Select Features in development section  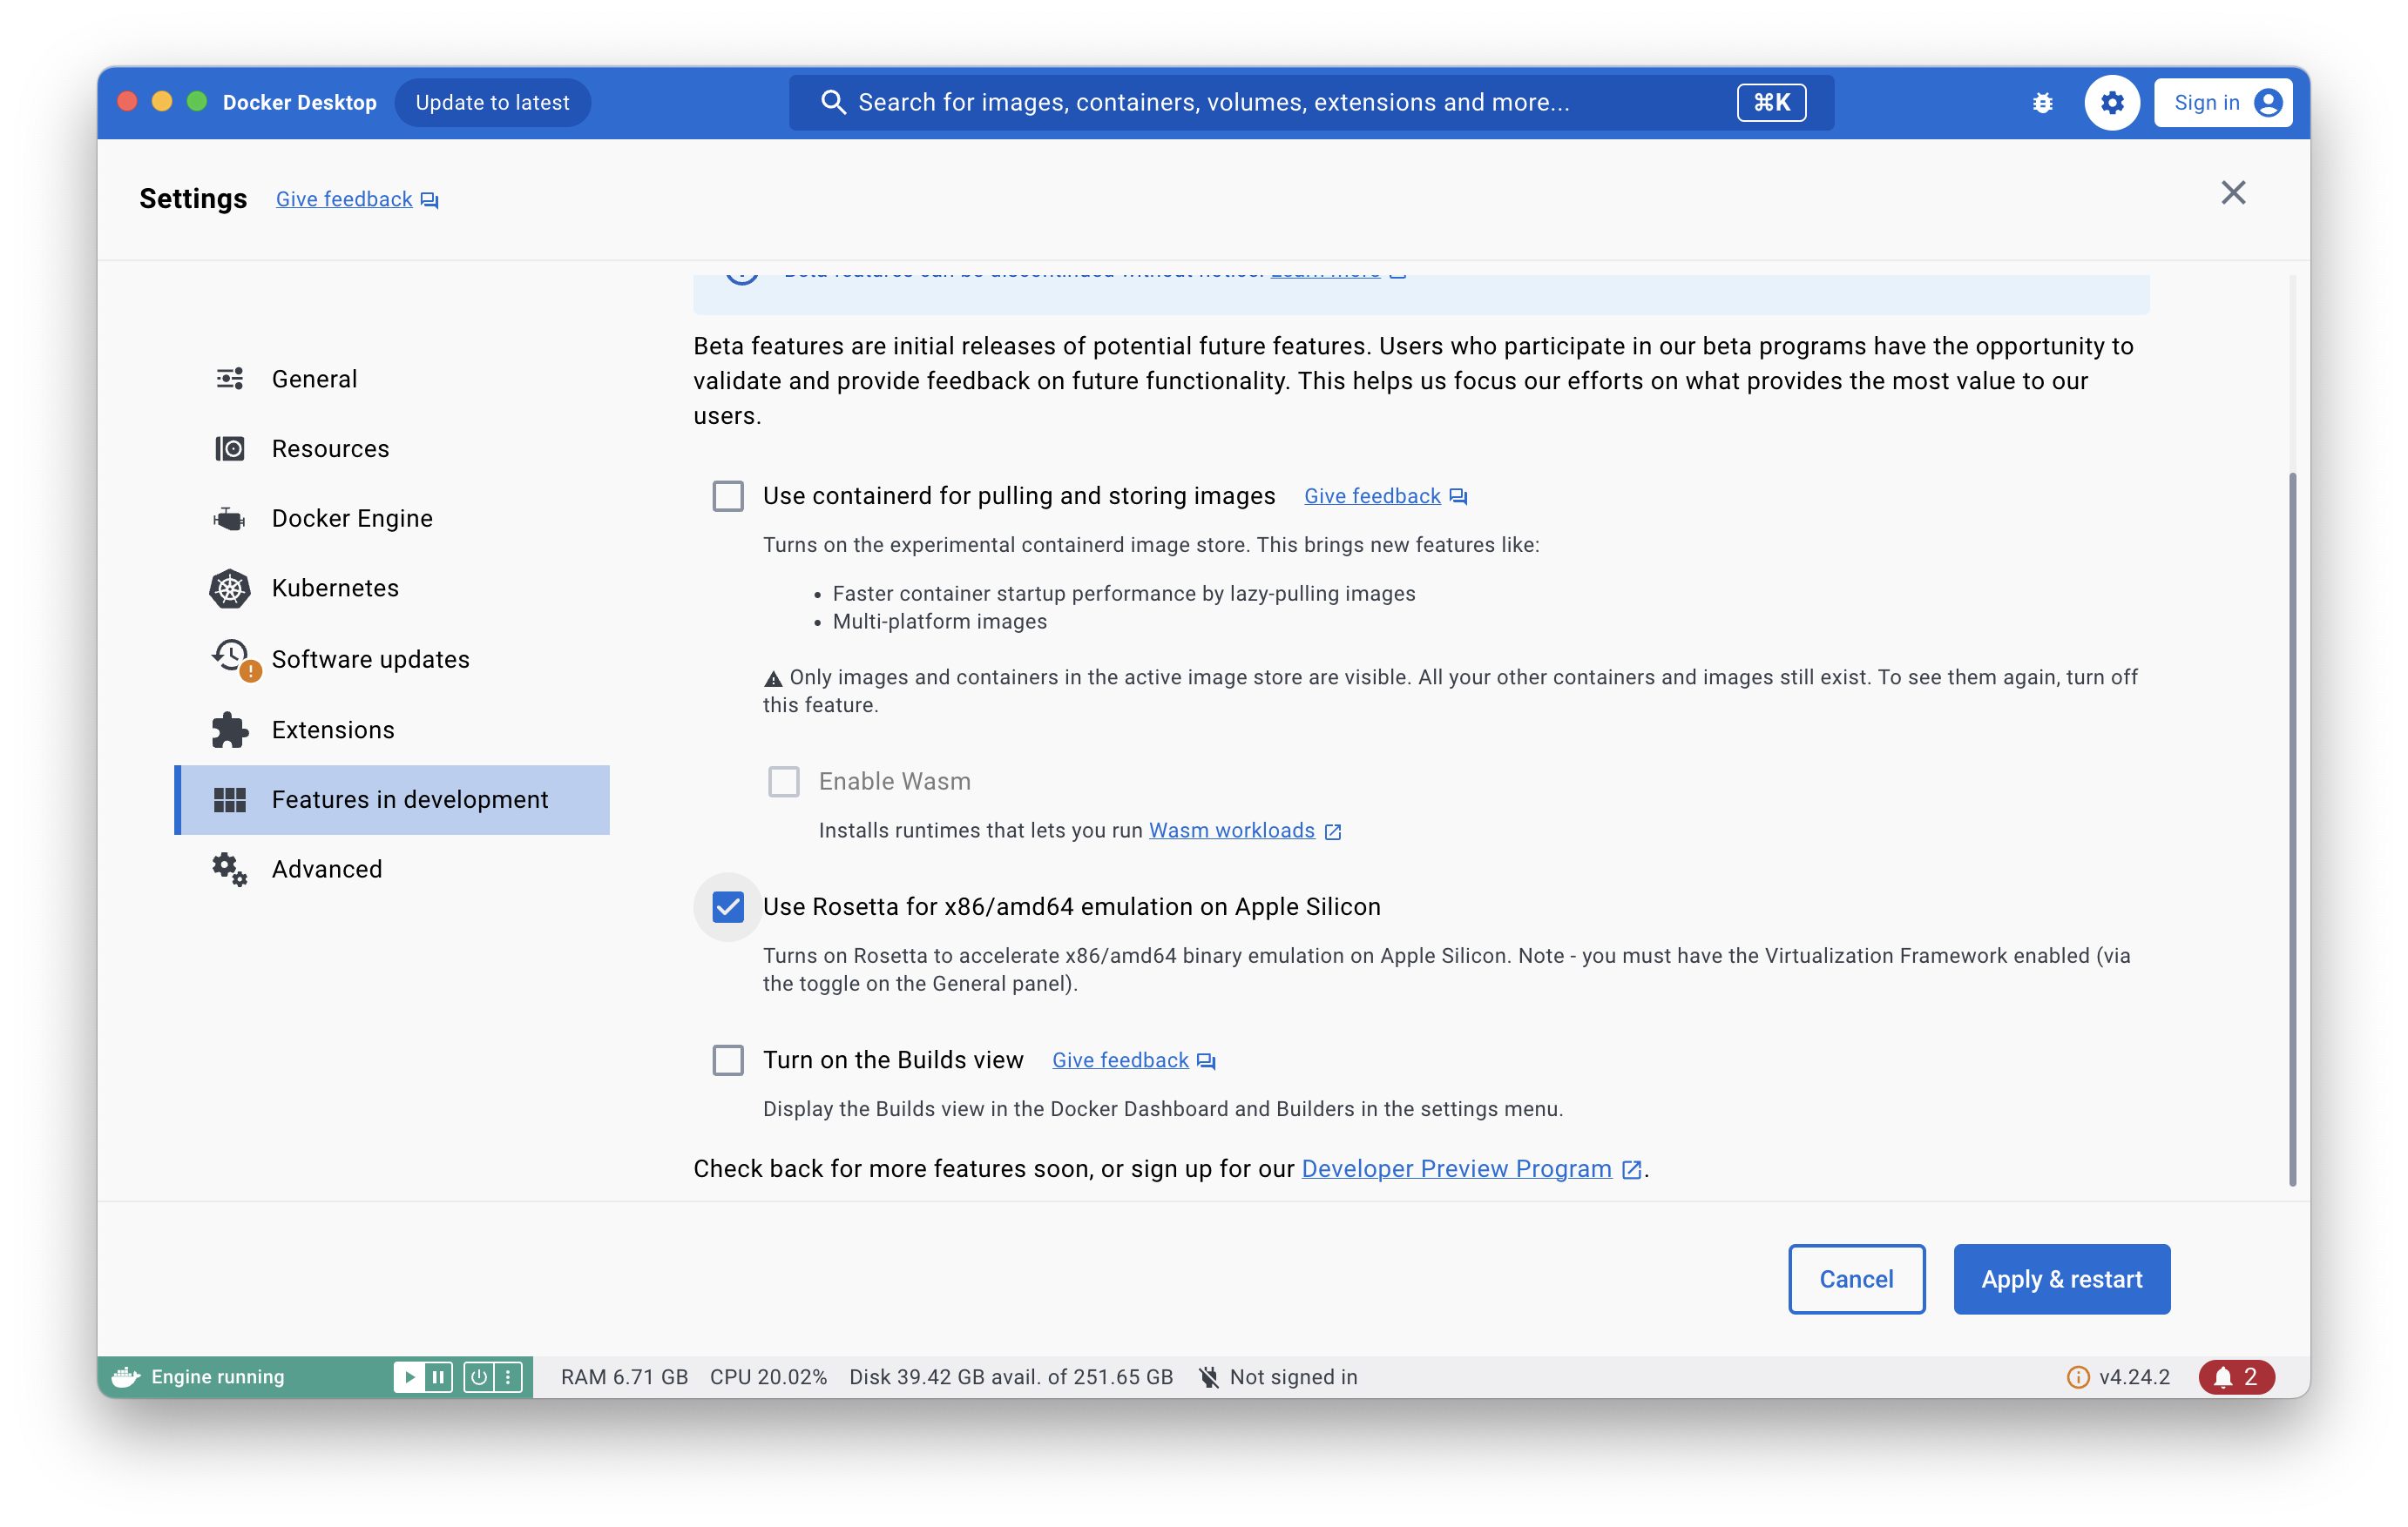pyautogui.click(x=392, y=799)
